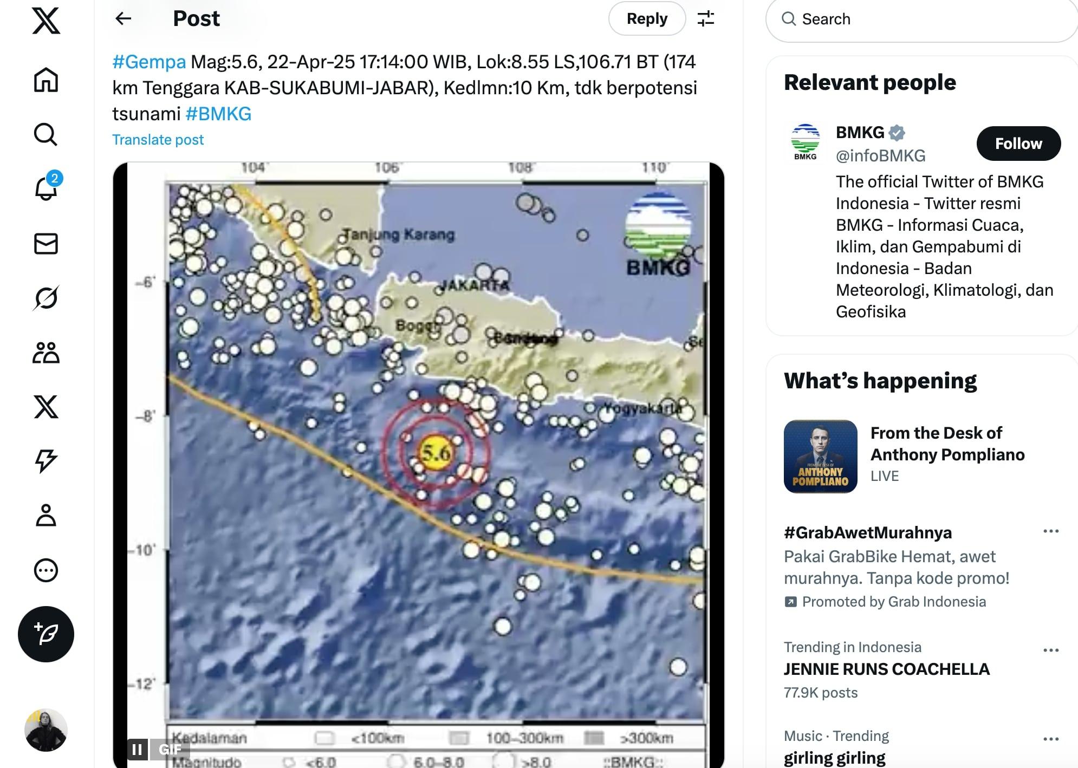This screenshot has width=1078, height=768.
Task: Click BMKG bio text 'The official Twitter of BMKG'
Action: coord(939,182)
